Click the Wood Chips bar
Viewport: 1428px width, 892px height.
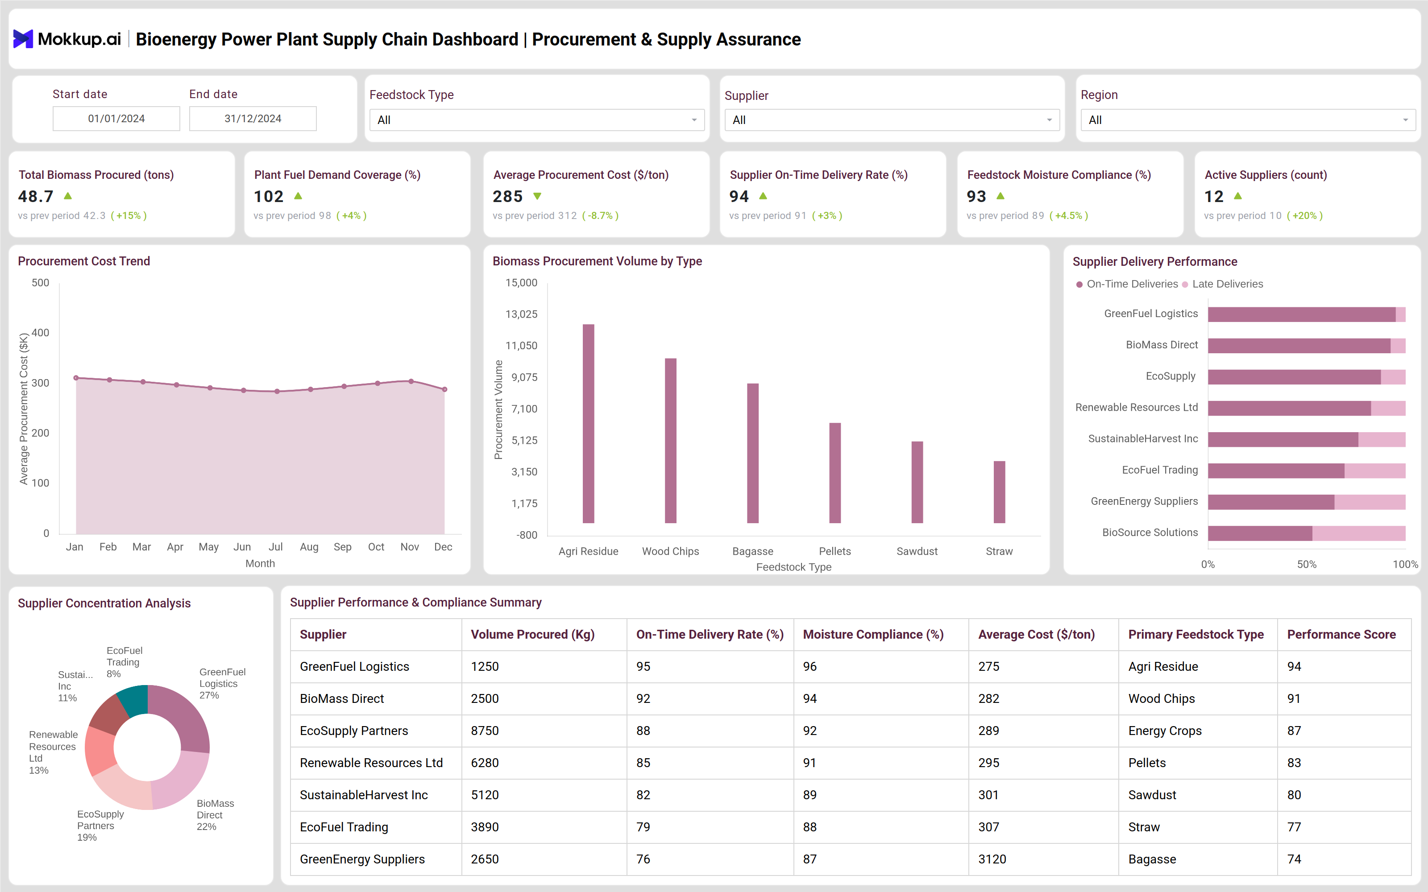(x=670, y=441)
